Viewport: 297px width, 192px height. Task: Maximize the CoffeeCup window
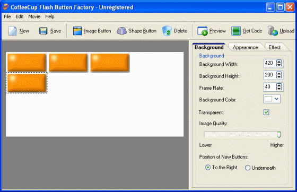click(280, 7)
